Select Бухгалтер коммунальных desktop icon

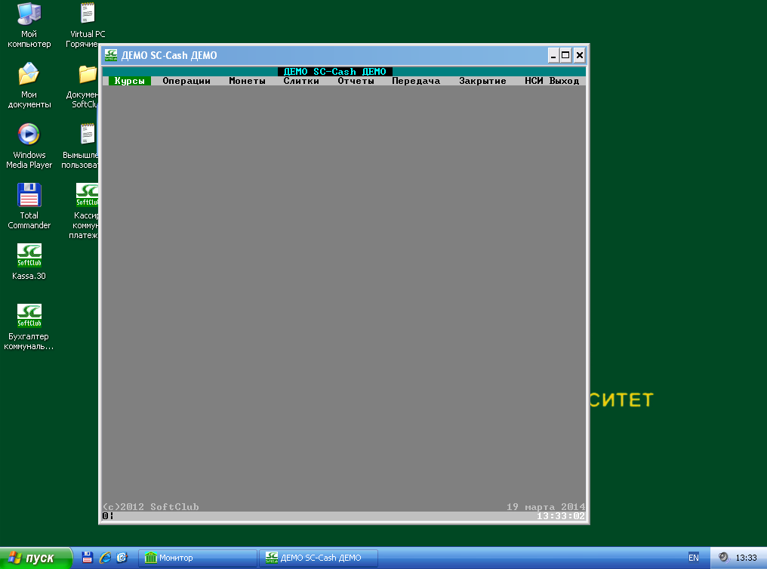29,327
